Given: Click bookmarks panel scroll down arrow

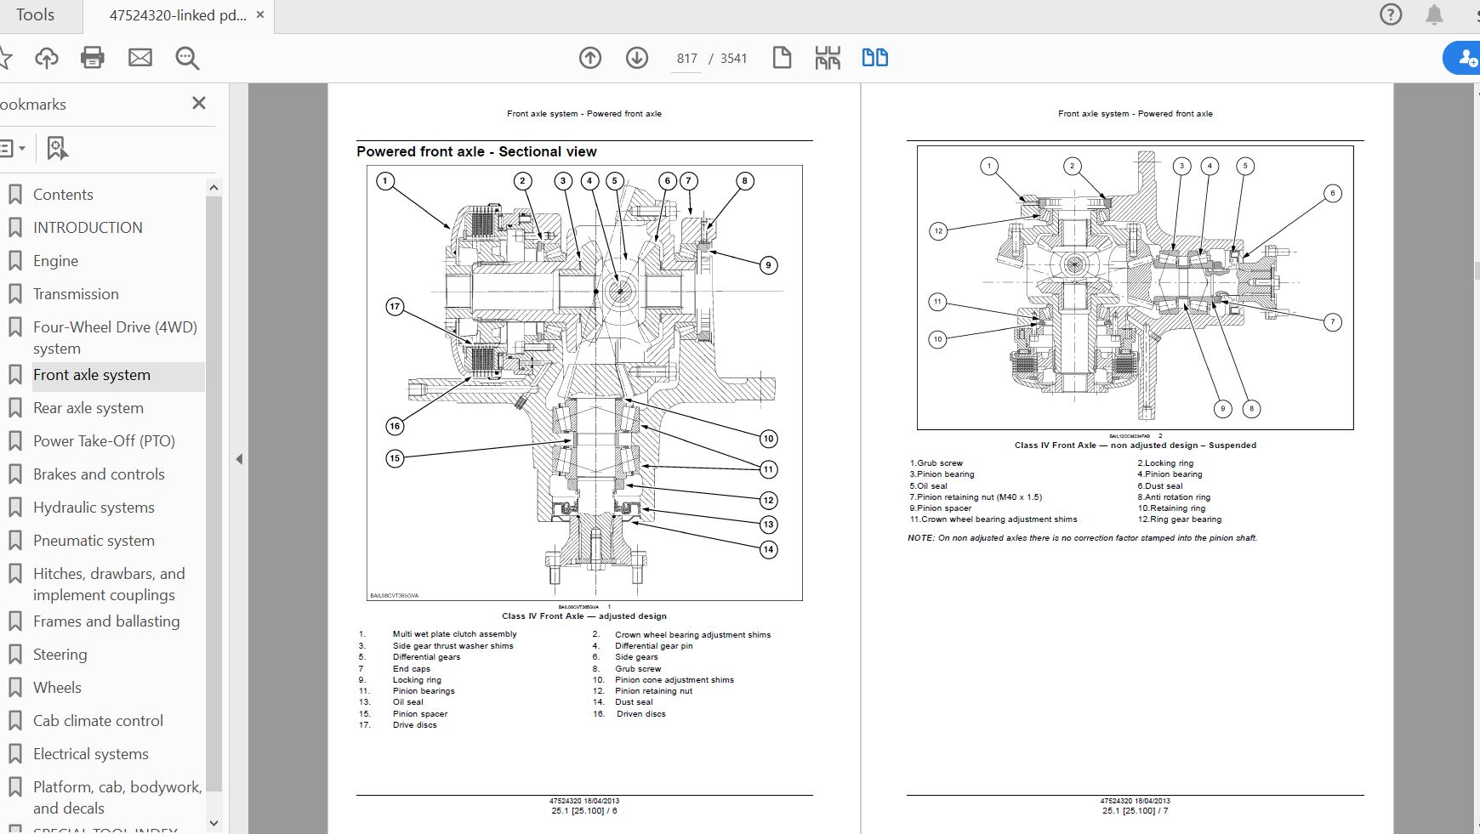Looking at the screenshot, I should pyautogui.click(x=213, y=823).
